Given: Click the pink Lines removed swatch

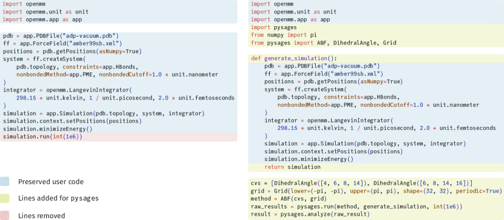Looking at the screenshot, I should [4, 215].
